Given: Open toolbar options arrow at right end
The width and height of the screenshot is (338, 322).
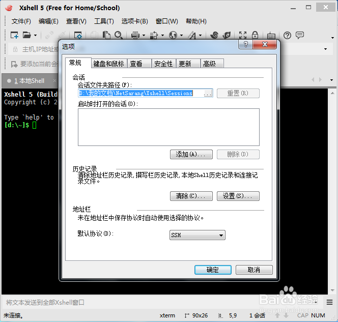Looking at the screenshot, I should click(332, 38).
